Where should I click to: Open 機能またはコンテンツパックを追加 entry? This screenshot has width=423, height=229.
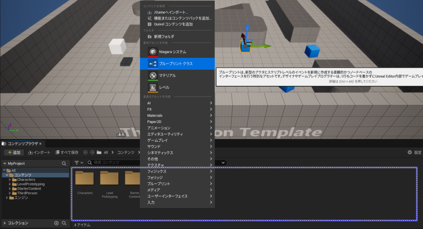click(x=177, y=18)
